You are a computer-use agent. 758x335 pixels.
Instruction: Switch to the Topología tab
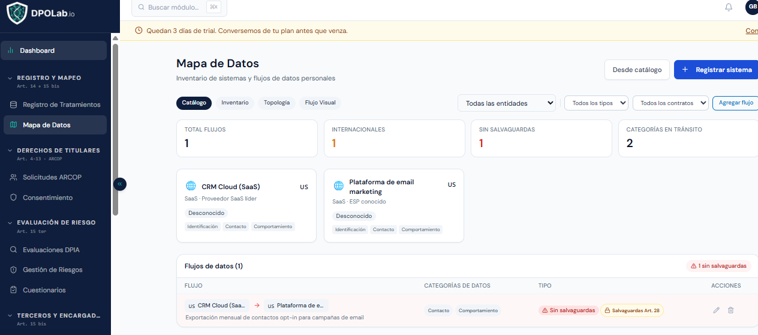[x=276, y=103]
